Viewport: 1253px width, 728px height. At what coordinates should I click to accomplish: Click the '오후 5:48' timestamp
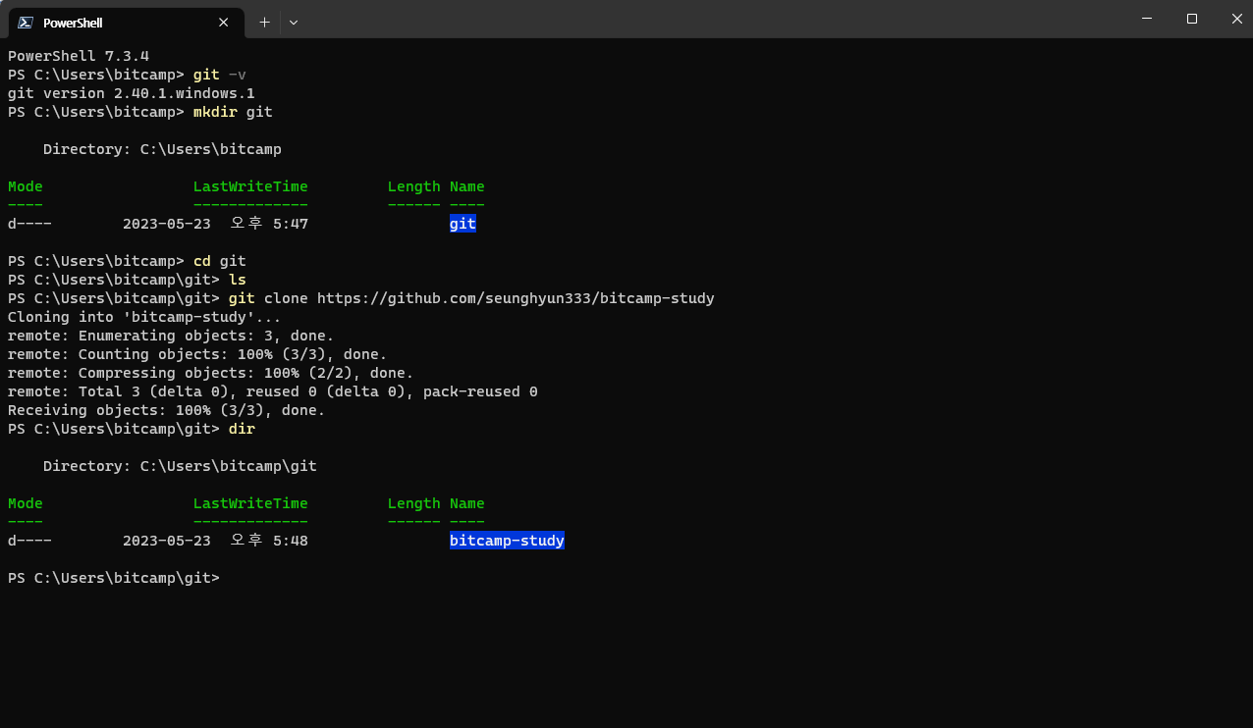[269, 541]
